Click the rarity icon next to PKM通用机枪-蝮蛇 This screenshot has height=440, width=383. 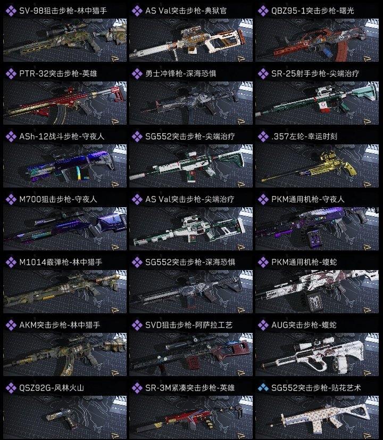(263, 263)
